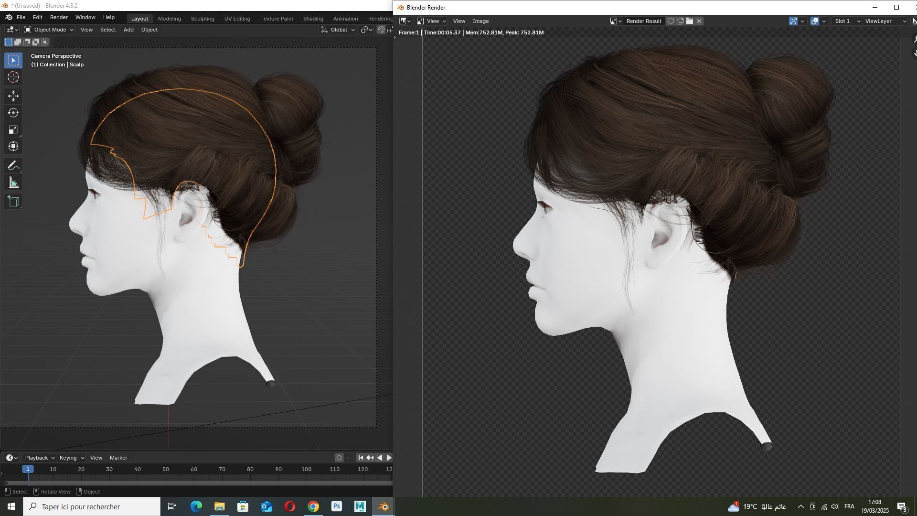Unlink the Render Result image
The height and width of the screenshot is (516, 917).
[x=699, y=21]
